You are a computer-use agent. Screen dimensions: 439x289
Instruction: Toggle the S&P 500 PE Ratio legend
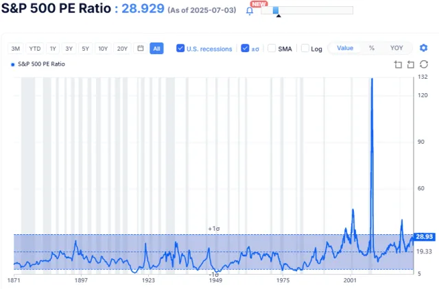(38, 64)
